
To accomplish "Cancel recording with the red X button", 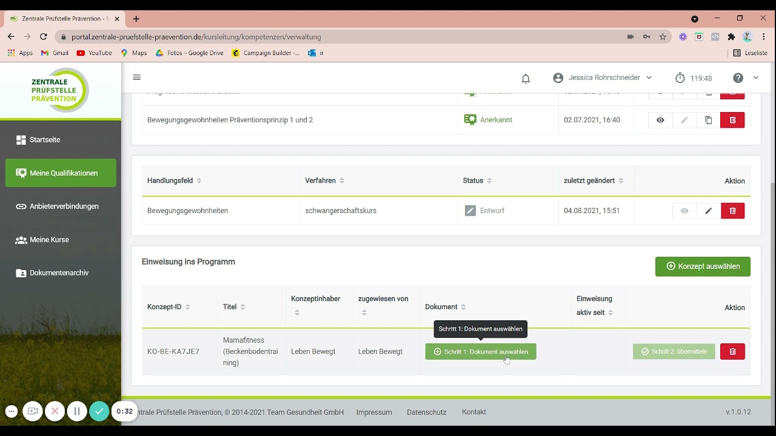I will [x=55, y=411].
